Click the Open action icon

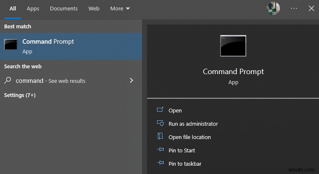[x=160, y=110]
